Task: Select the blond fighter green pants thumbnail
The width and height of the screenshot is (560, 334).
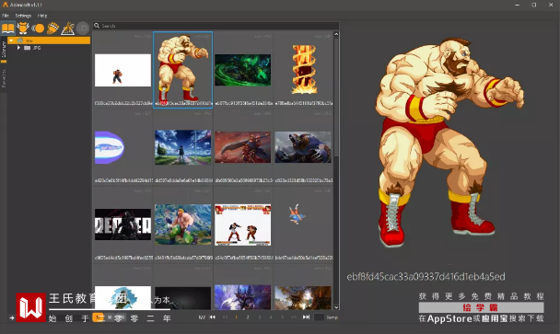Action: coord(183,225)
